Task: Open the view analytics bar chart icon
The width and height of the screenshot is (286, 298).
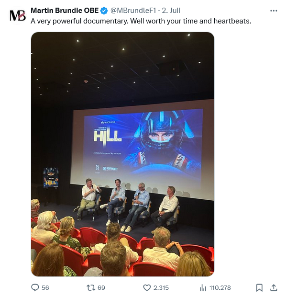Action: (203, 288)
